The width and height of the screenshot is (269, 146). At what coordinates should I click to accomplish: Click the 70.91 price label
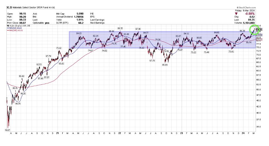click(166, 51)
